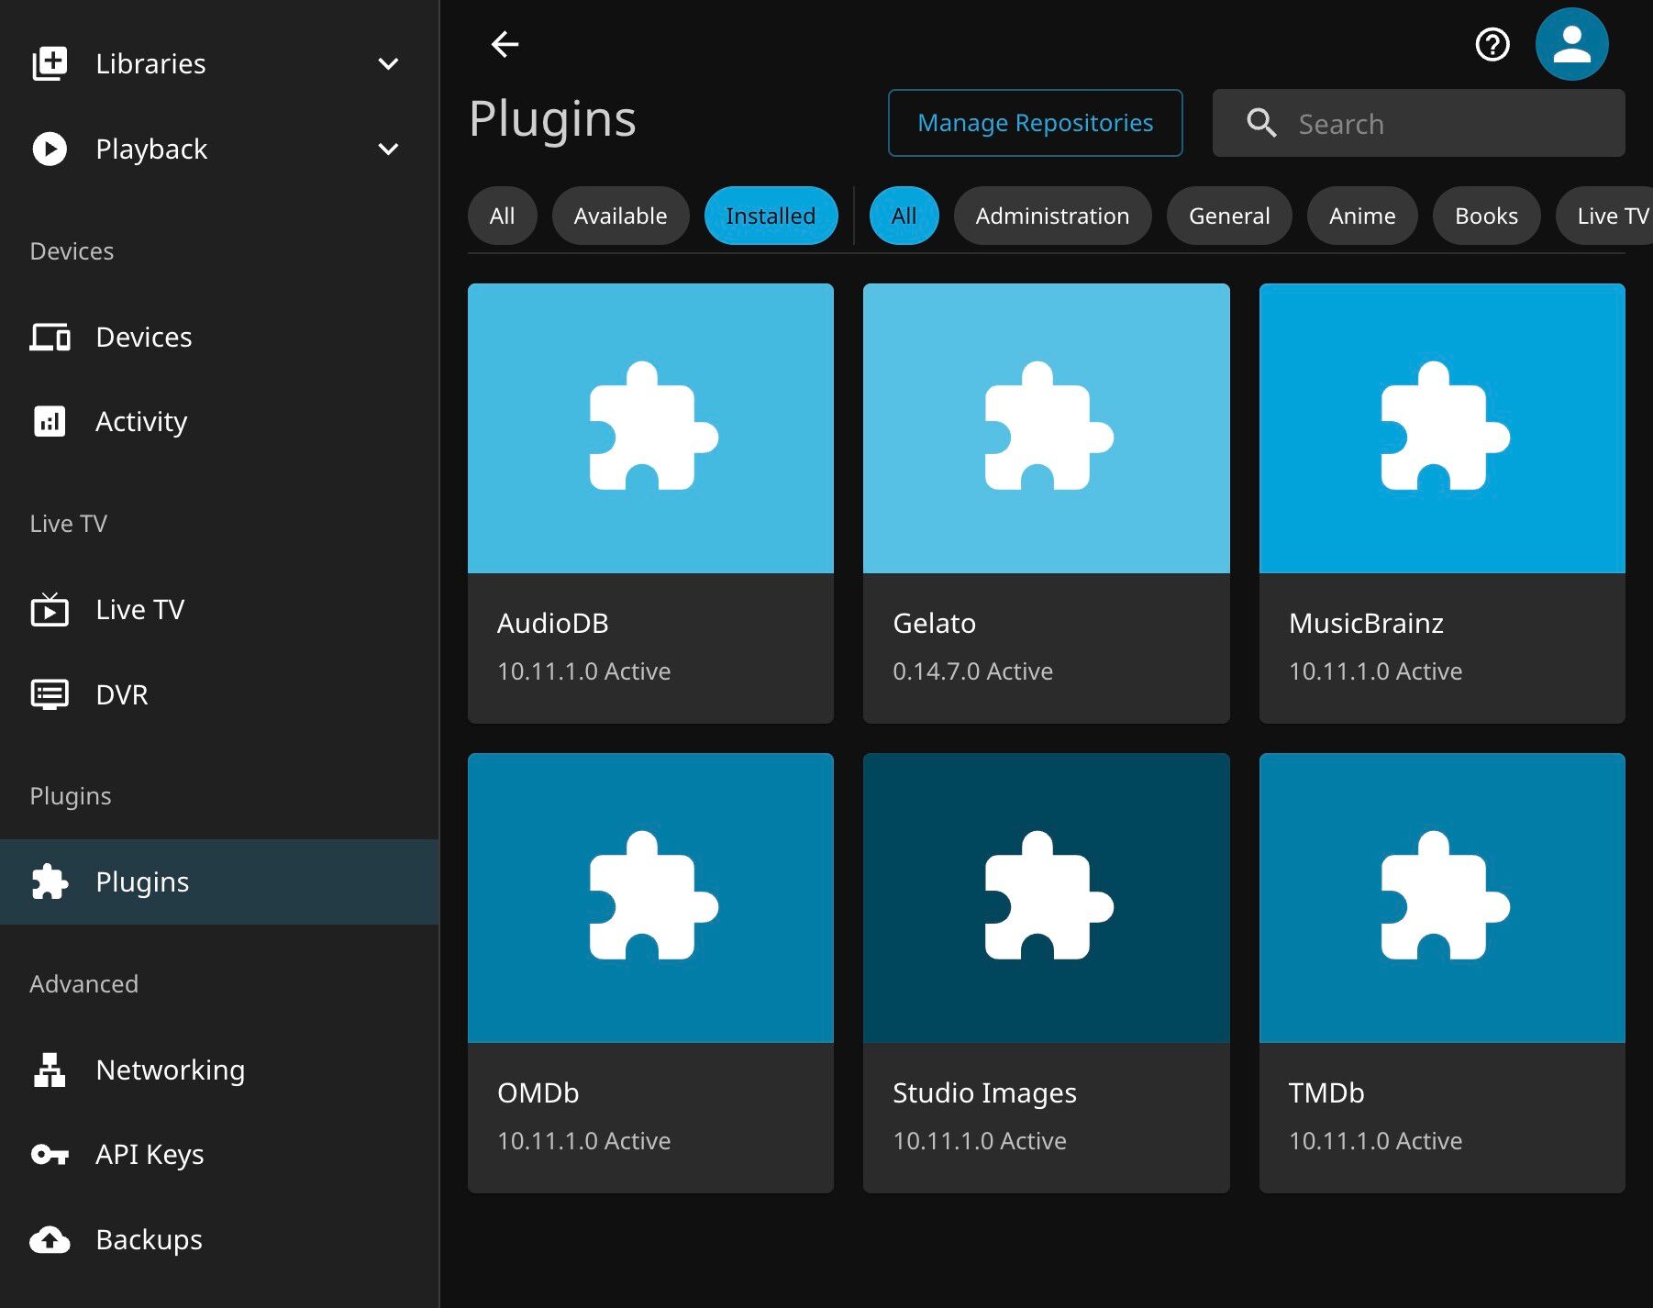
Task: Open the OMDb plugin title
Action: (538, 1092)
